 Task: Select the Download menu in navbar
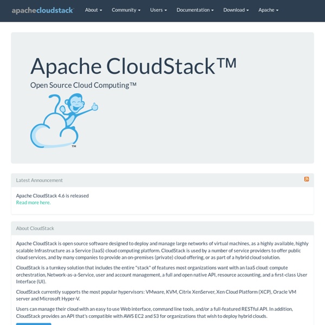point(236,10)
